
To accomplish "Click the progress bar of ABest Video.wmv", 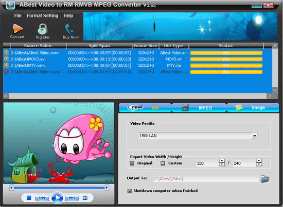I will coord(226,53).
